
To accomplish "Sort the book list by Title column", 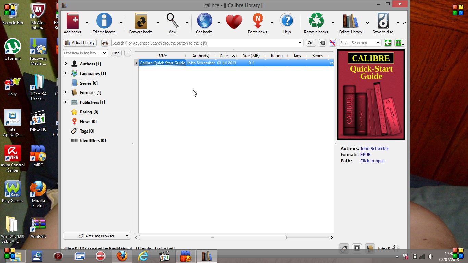I will tap(162, 55).
